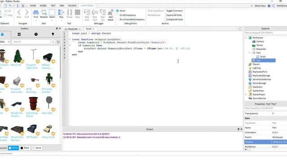
Task: Click Reload Script
Action: pos(154,15)
